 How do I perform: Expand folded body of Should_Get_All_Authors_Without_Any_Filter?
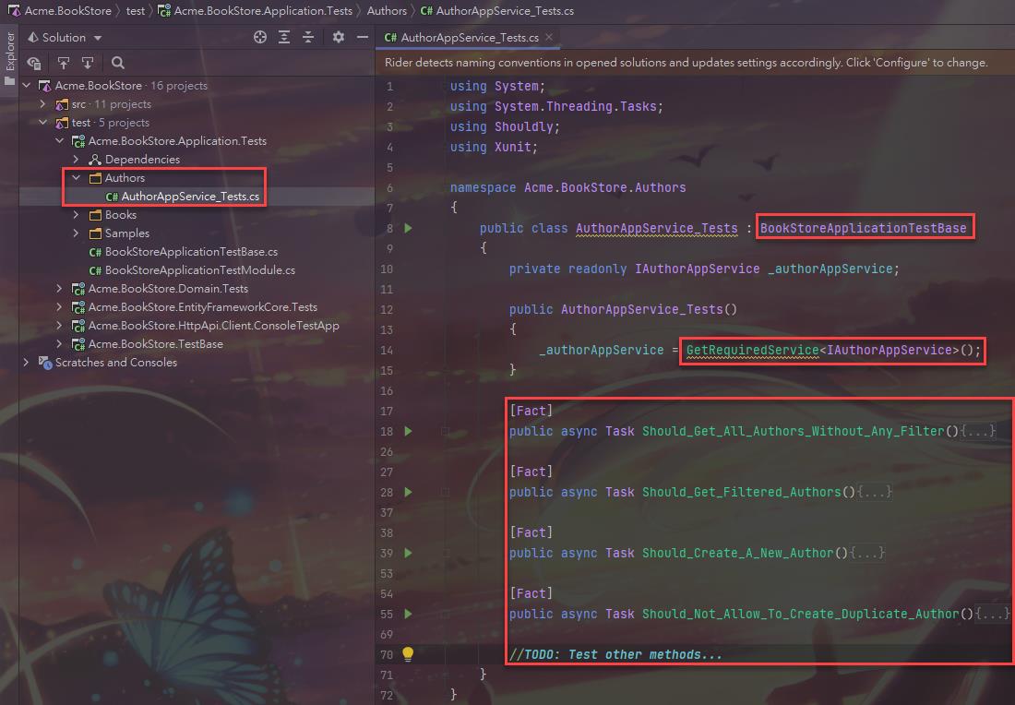click(x=978, y=431)
